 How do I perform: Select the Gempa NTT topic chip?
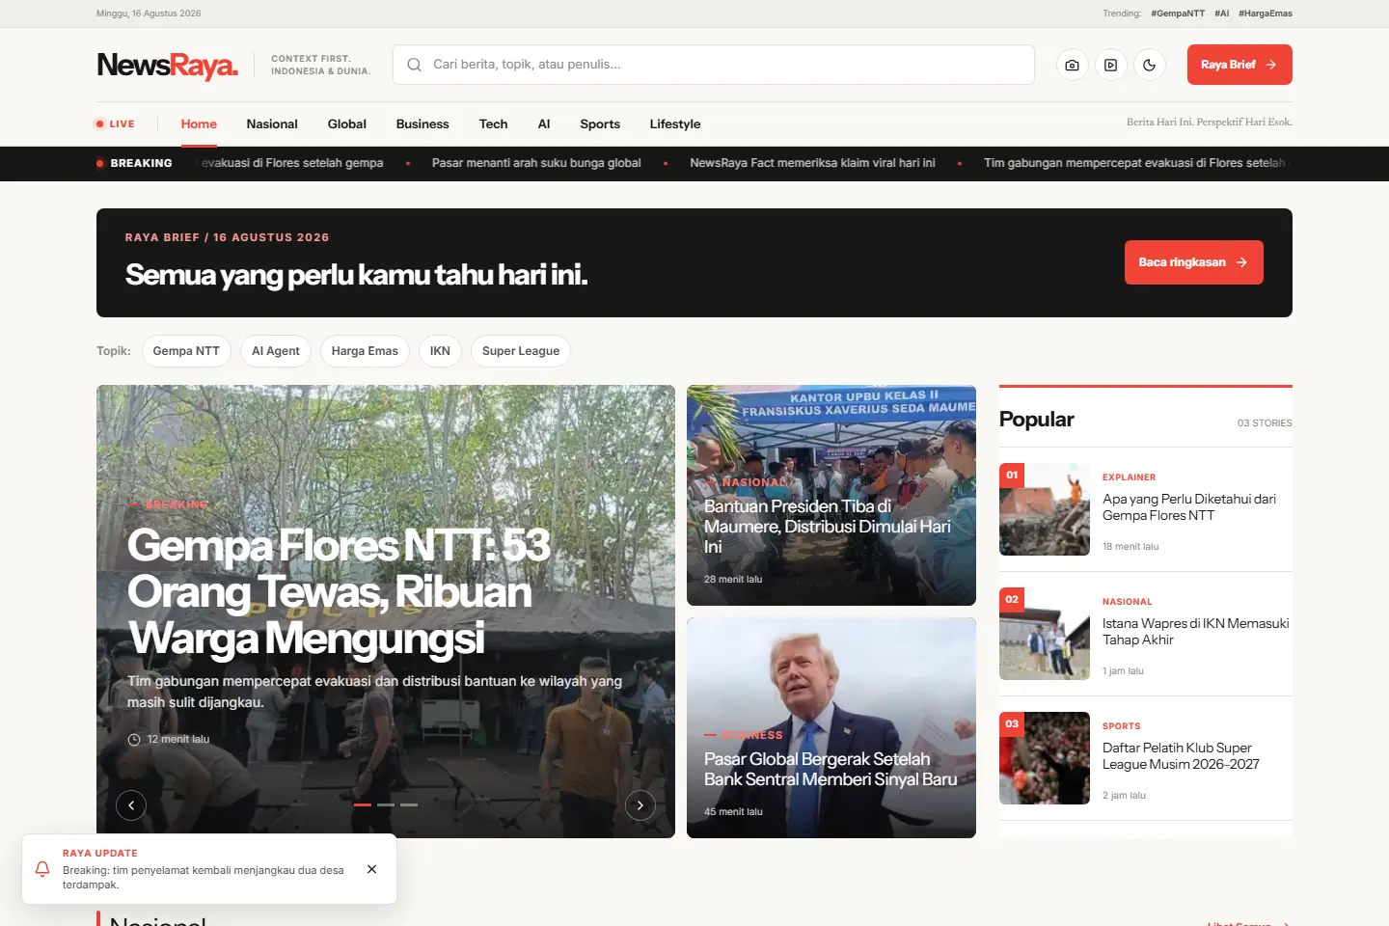tap(186, 351)
